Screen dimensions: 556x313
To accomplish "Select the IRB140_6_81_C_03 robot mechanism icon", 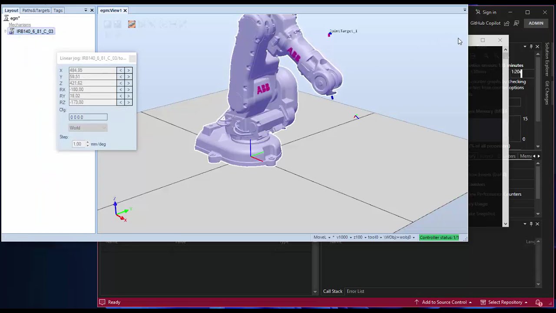I will (12, 31).
